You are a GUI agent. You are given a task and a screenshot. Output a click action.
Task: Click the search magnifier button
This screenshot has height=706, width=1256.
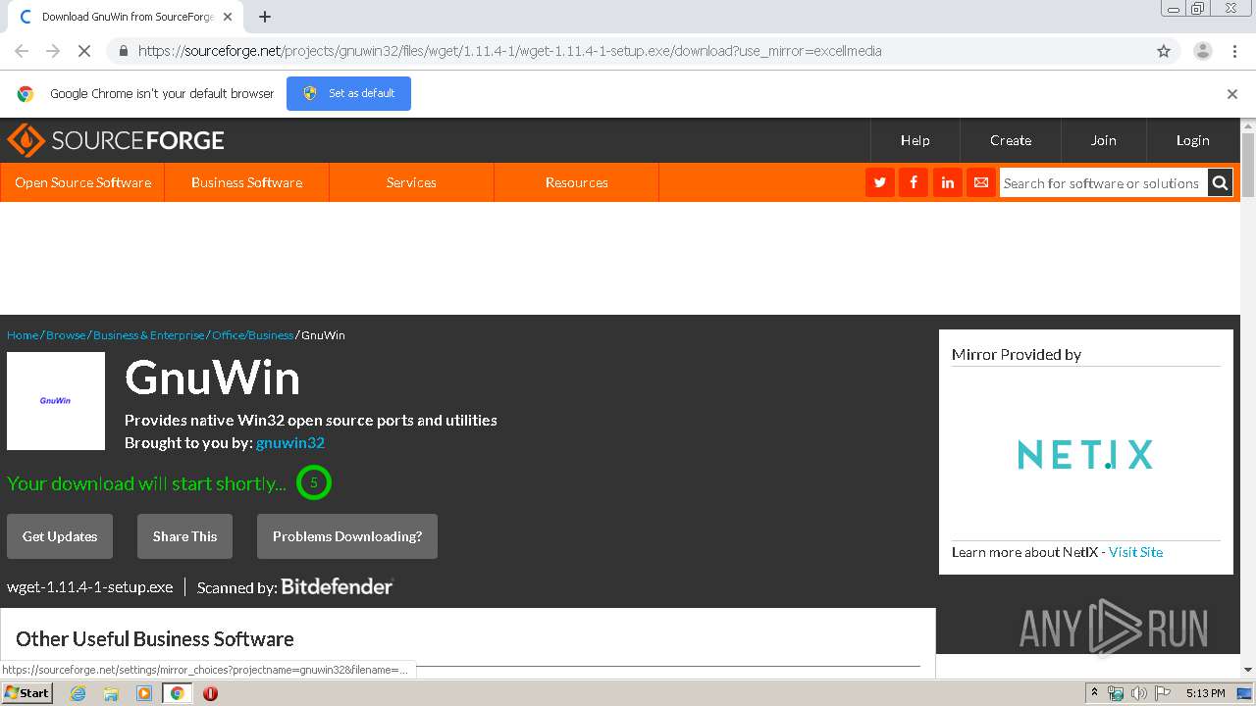(x=1220, y=182)
